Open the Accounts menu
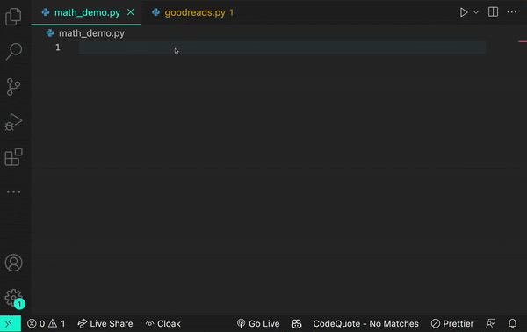This screenshot has height=332, width=527. pos(13,263)
